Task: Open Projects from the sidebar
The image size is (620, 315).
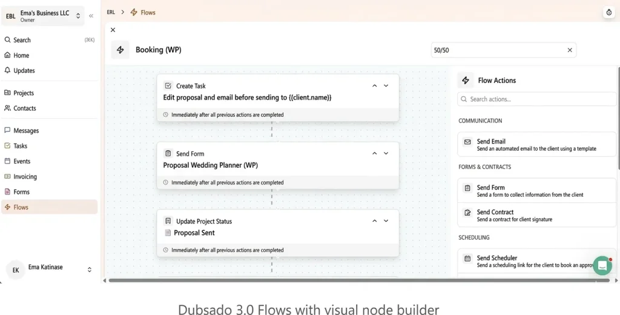Action: [x=24, y=93]
